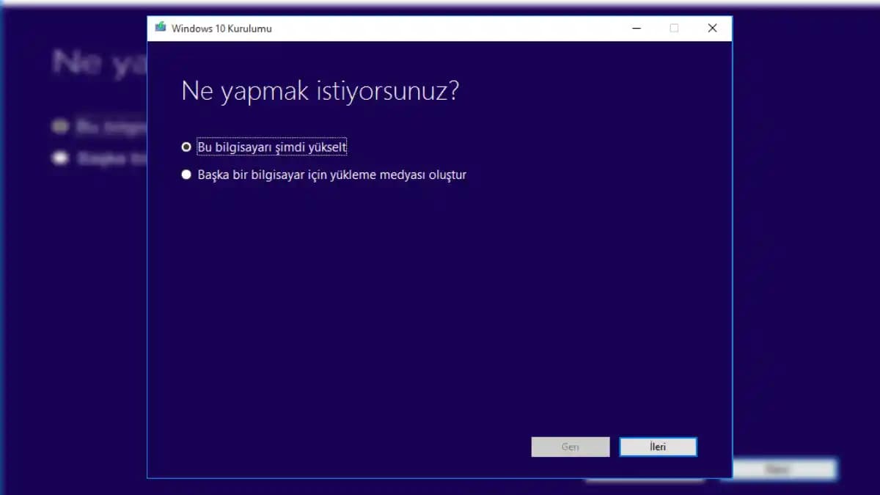Close the Windows 10 setup wizard
880x495 pixels.
click(711, 28)
